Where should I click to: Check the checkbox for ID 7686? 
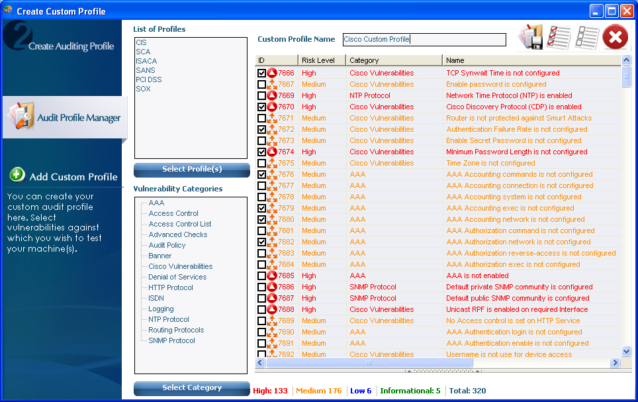[261, 287]
